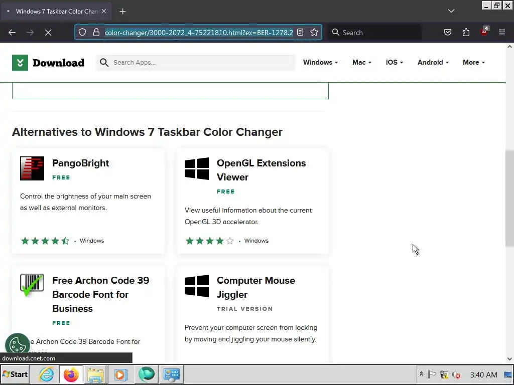Click the TRIAL VERSION label
This screenshot has height=385, width=514.
[x=244, y=309]
